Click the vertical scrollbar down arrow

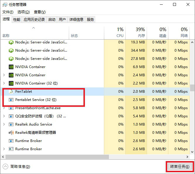point(192,152)
